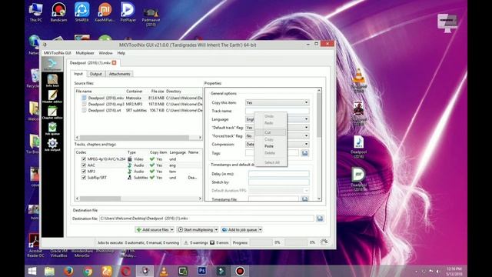
Task: Open XiaoMiFlash desktop icon
Action: click(x=105, y=12)
